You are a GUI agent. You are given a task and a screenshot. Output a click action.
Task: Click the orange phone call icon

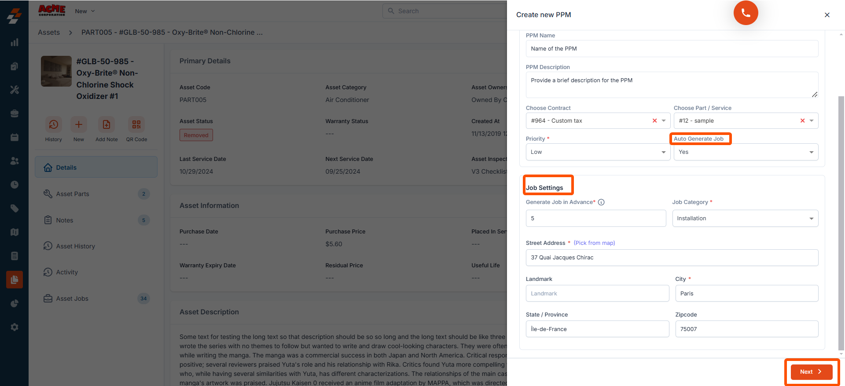(746, 13)
